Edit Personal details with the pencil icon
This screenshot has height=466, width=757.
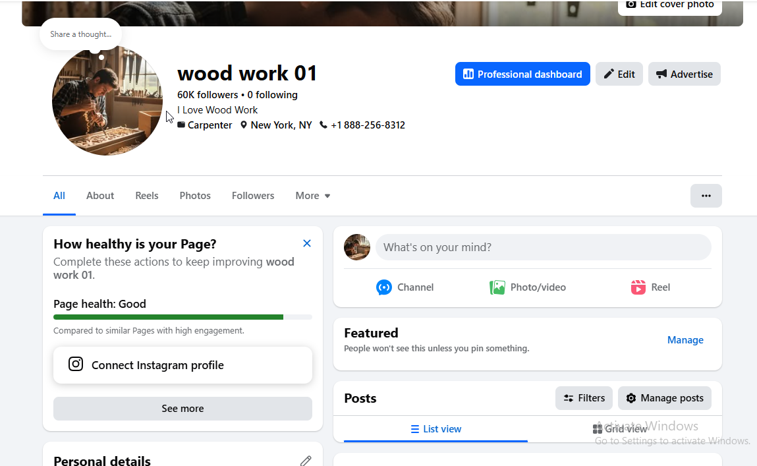(x=306, y=461)
